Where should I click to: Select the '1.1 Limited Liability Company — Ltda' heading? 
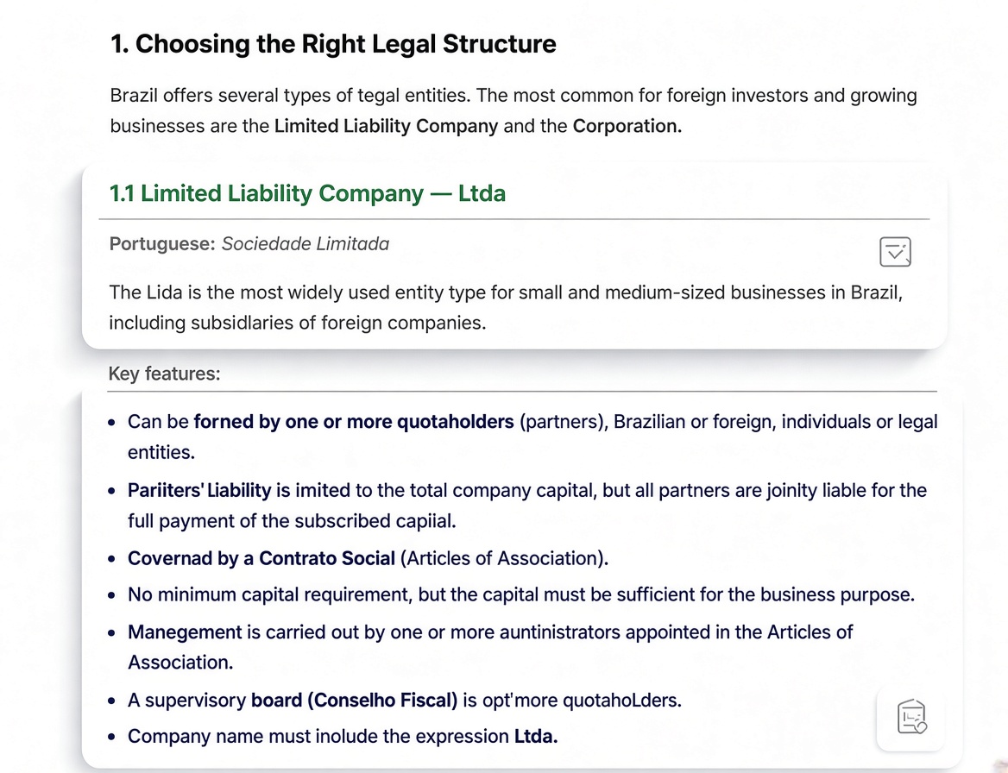pyautogui.click(x=307, y=192)
